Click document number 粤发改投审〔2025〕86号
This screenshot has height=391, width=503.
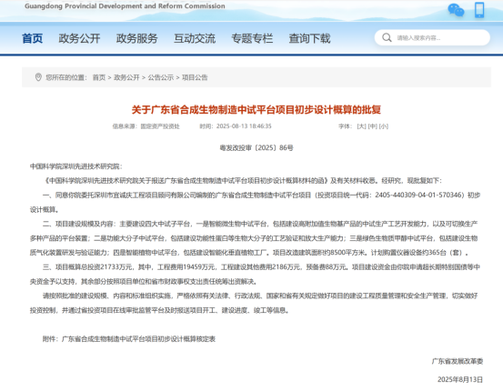(x=257, y=148)
